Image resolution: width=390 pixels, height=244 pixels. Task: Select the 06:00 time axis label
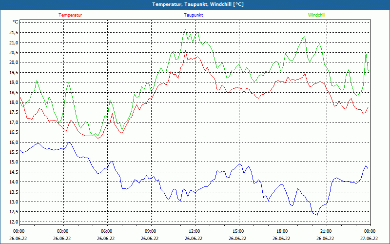(107, 231)
